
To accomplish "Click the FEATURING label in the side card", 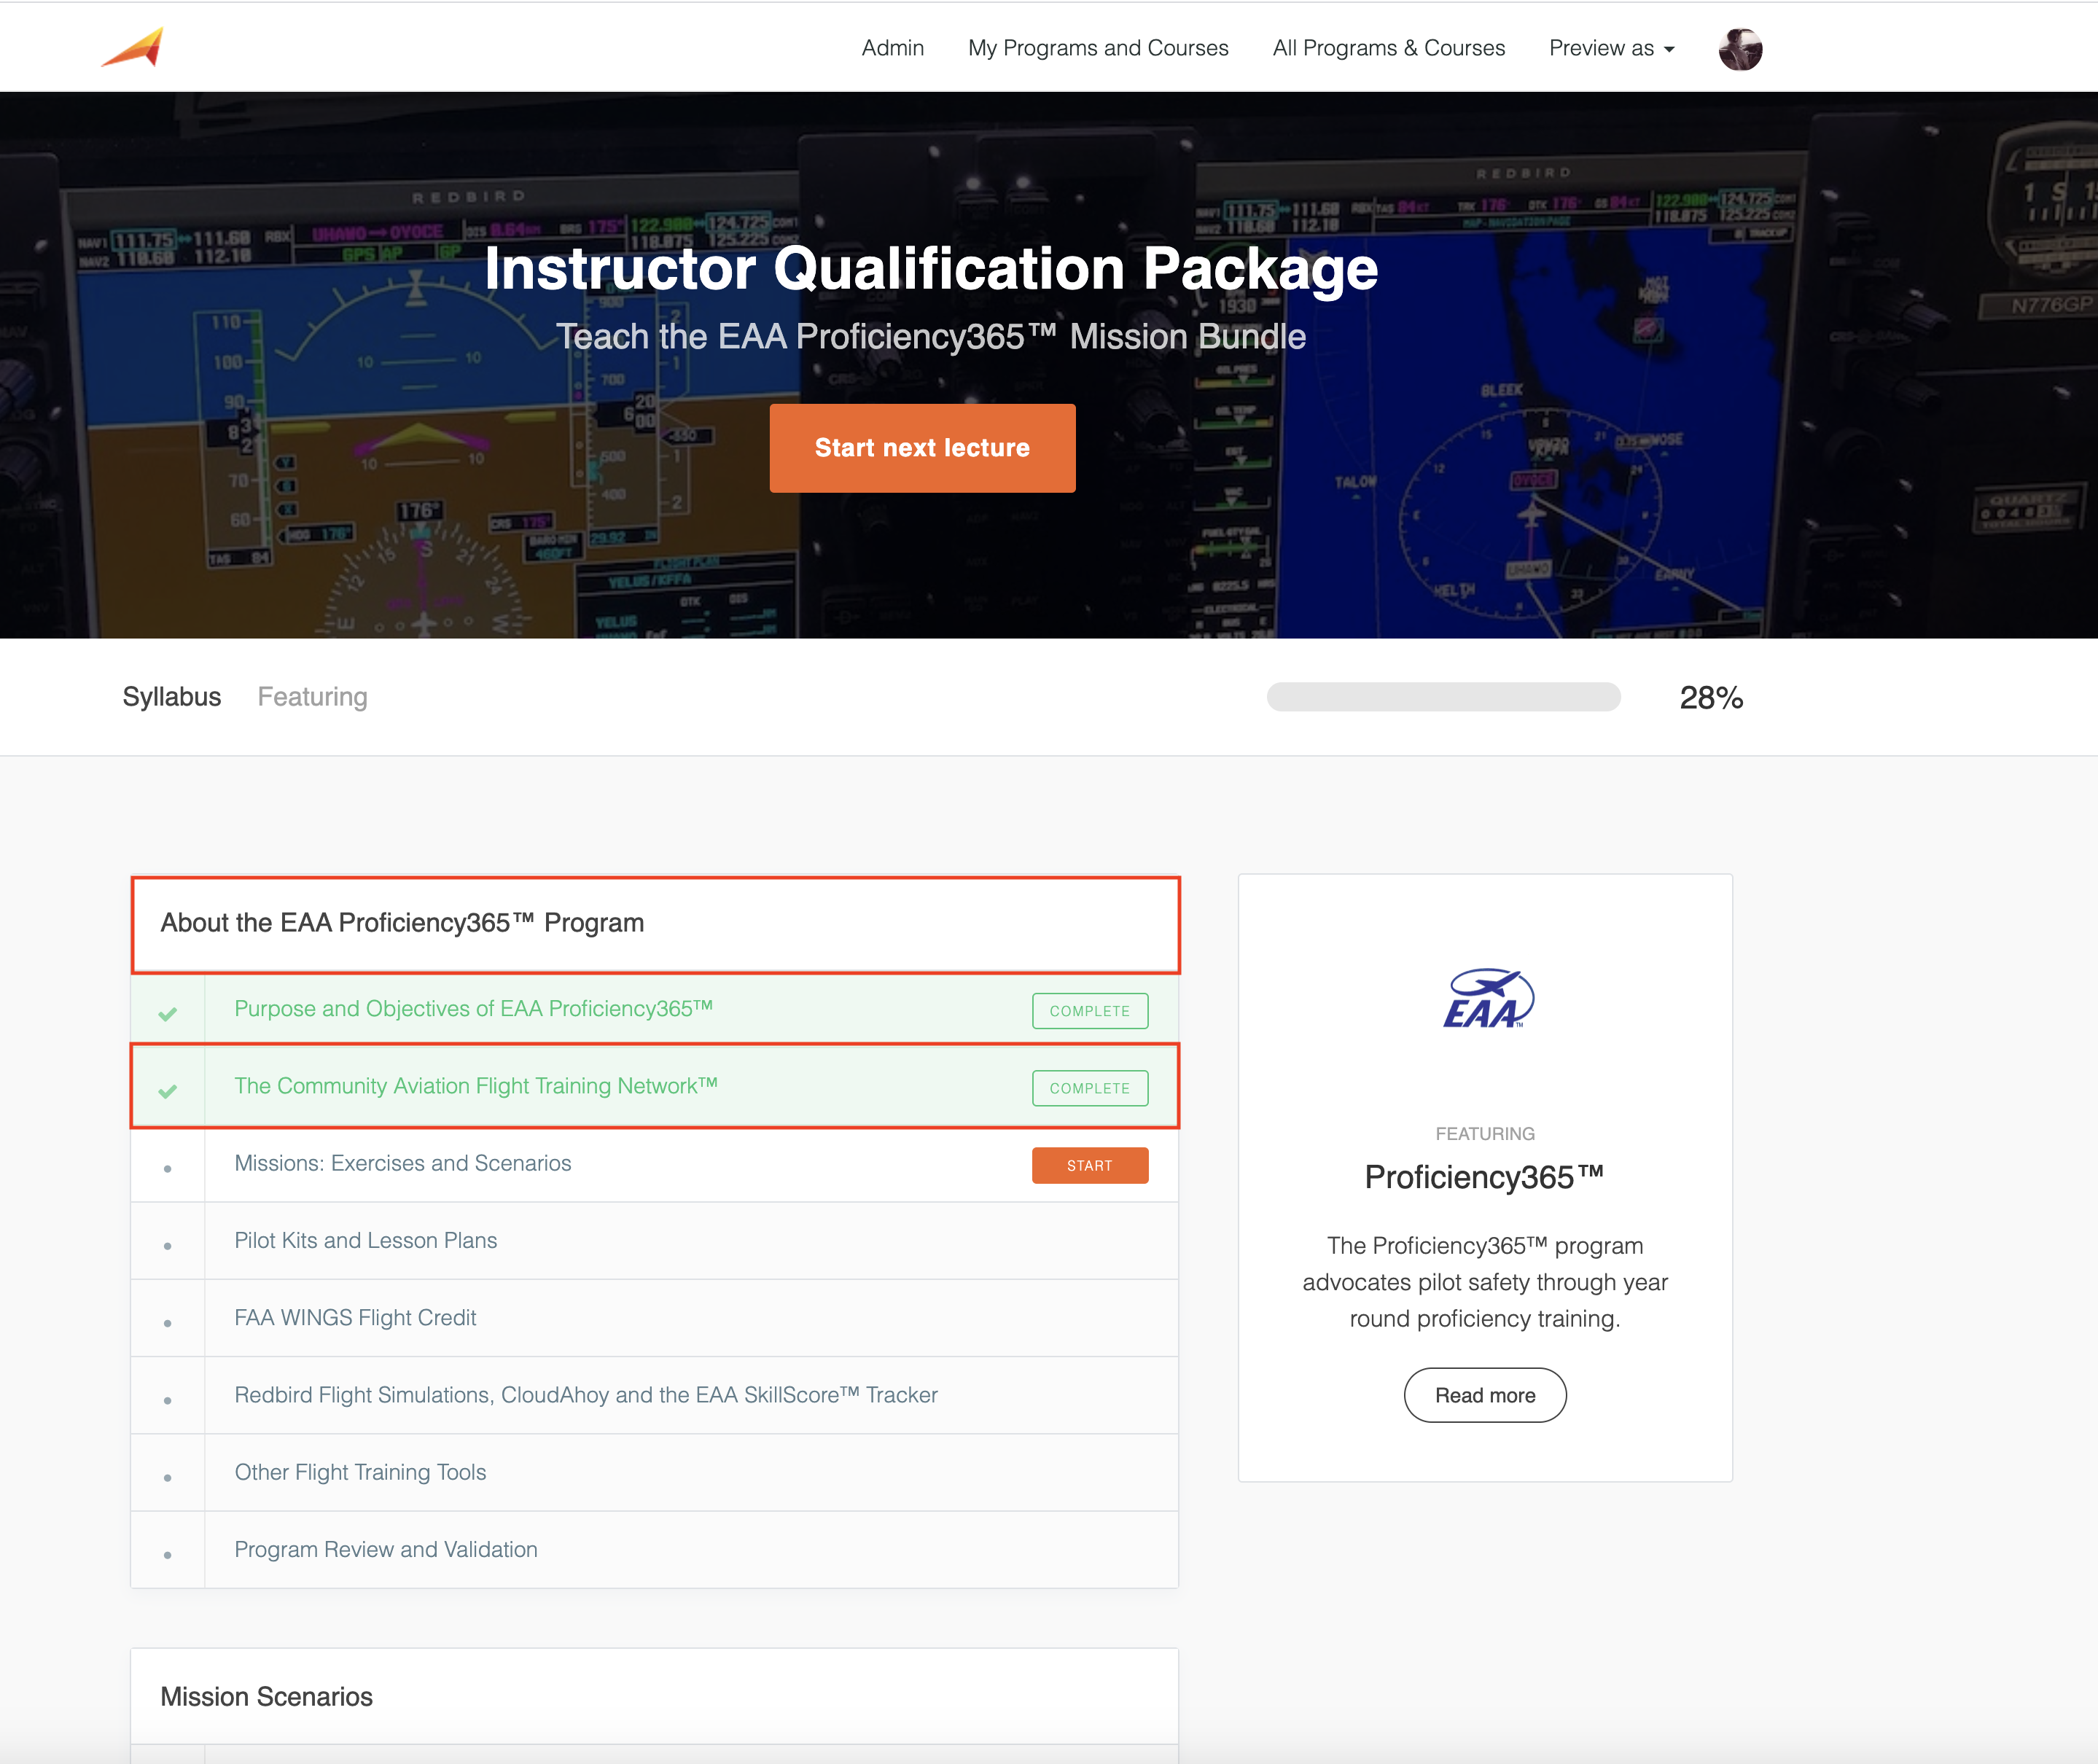I will [1485, 1133].
